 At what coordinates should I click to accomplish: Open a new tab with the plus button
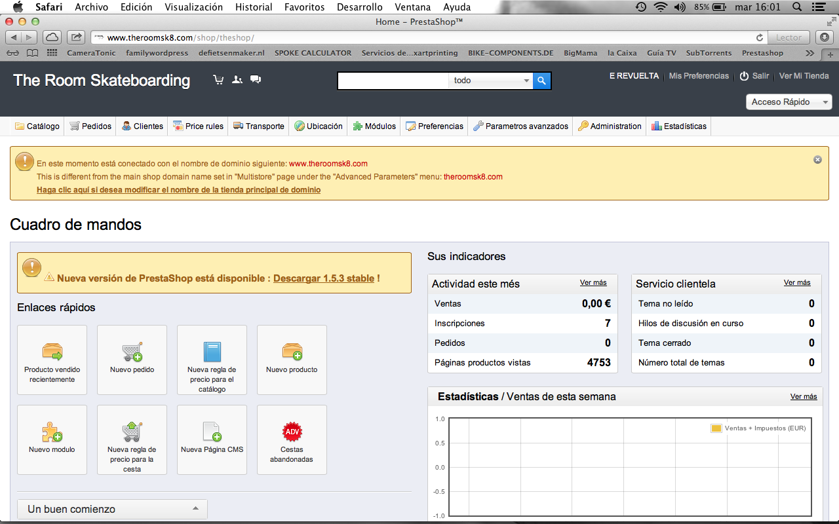830,54
